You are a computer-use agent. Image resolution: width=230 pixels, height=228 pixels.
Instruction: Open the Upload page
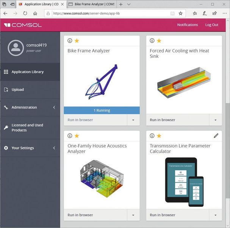coord(30,90)
